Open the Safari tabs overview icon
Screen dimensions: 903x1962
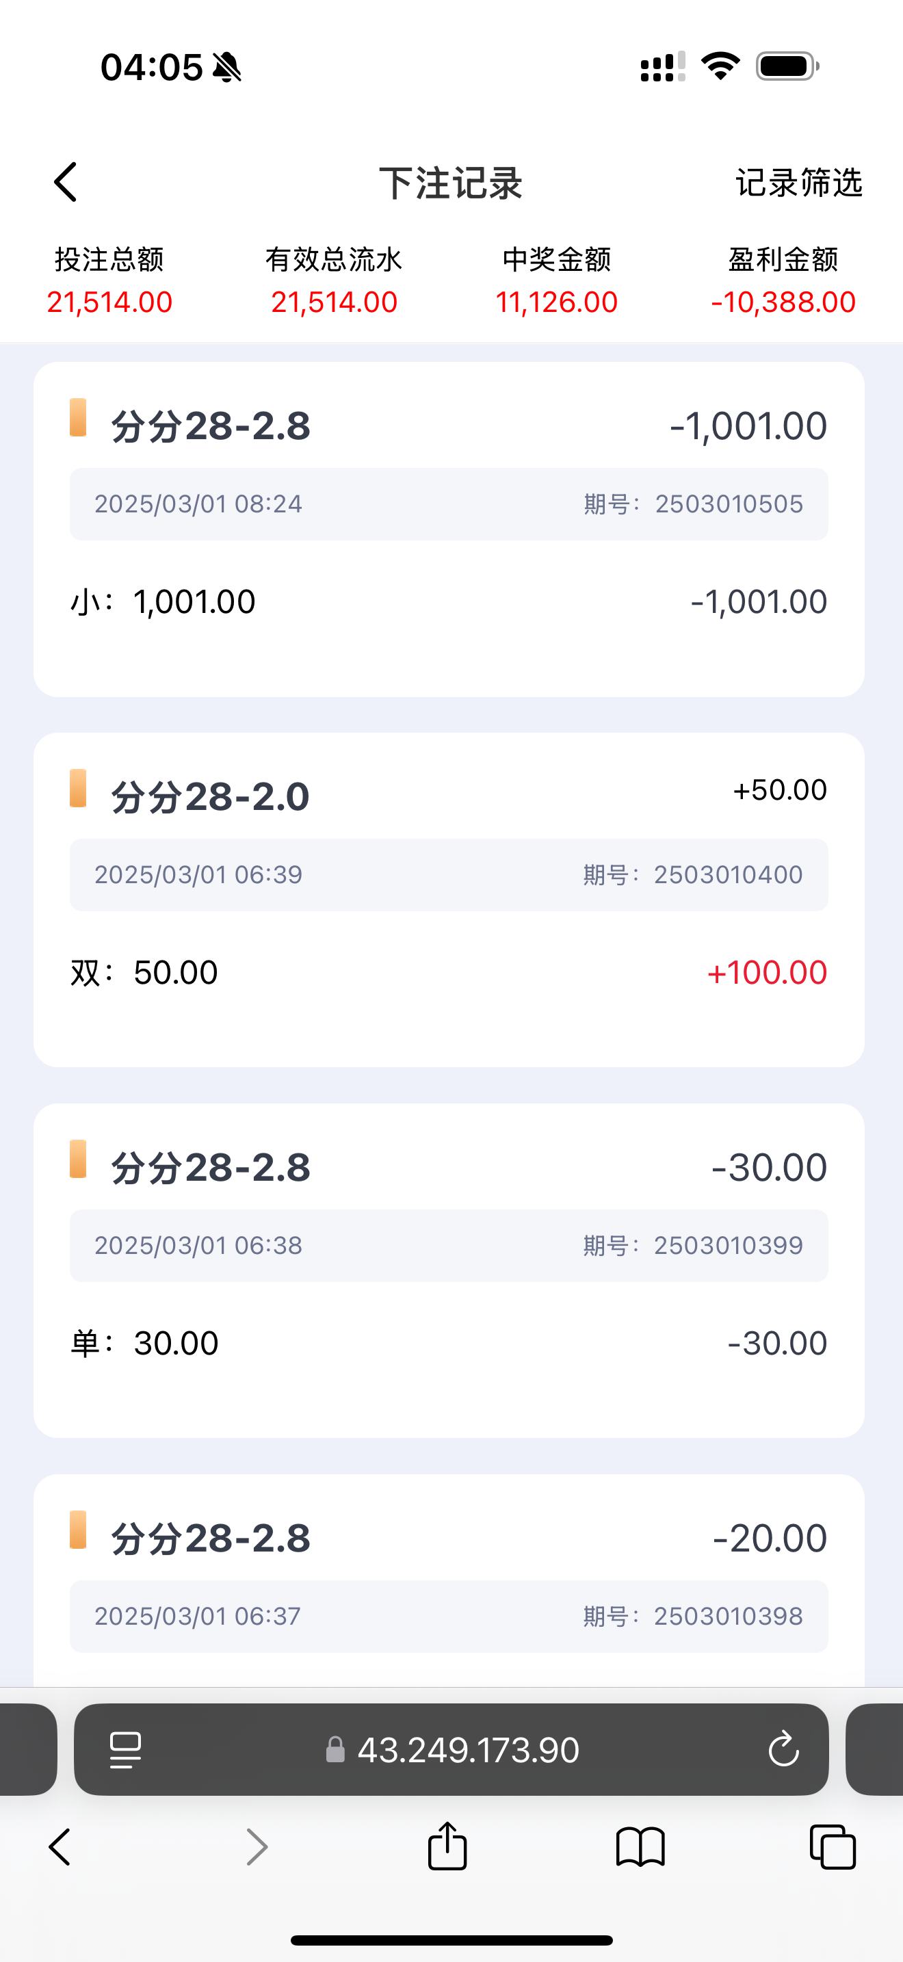[832, 1846]
